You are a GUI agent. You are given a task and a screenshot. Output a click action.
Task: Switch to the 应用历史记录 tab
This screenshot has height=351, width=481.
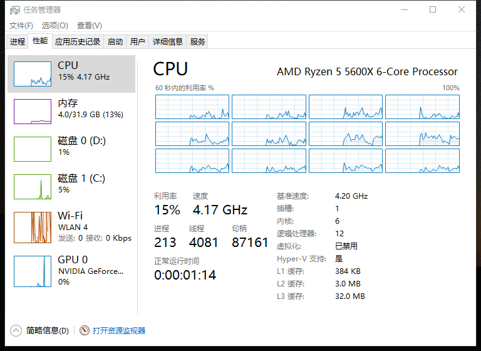[x=77, y=42]
